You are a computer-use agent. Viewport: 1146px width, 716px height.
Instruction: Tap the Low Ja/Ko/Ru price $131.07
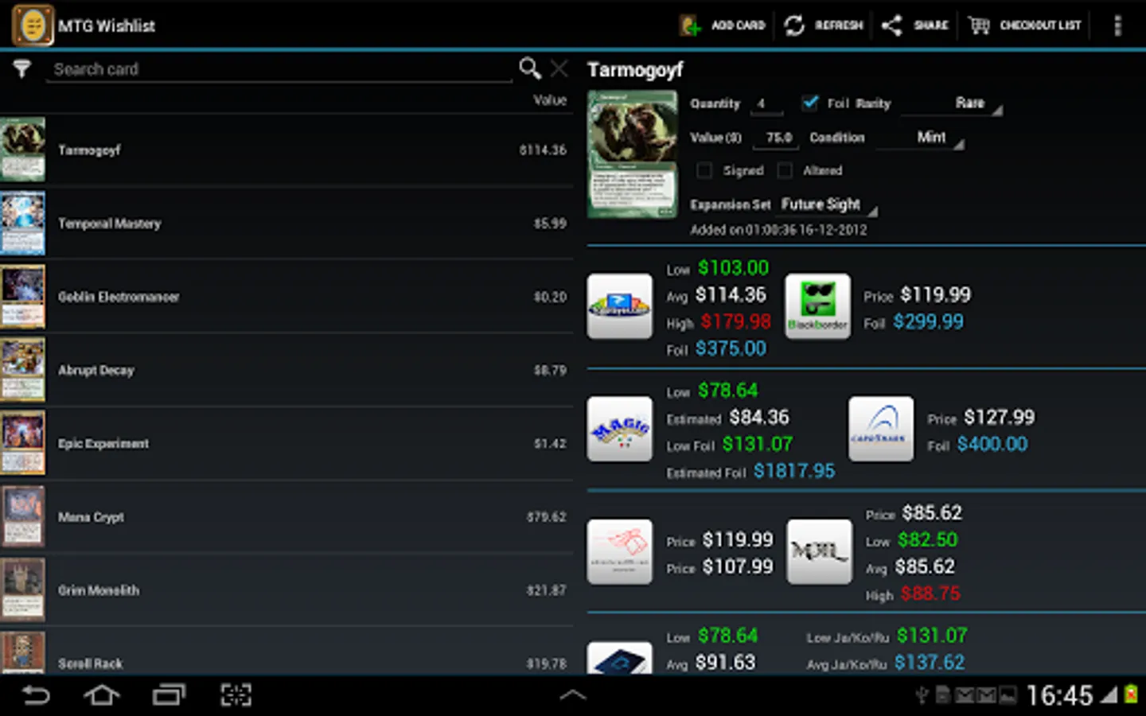(x=932, y=636)
